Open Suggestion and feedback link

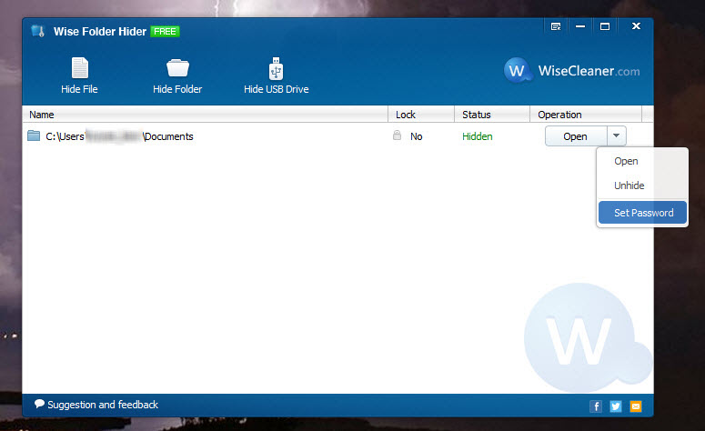96,405
